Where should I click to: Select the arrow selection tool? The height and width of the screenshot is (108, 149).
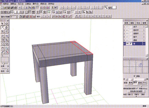[x=2, y=24]
